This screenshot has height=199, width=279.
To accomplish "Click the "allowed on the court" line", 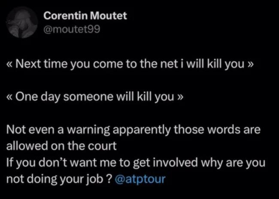I will [x=61, y=145].
